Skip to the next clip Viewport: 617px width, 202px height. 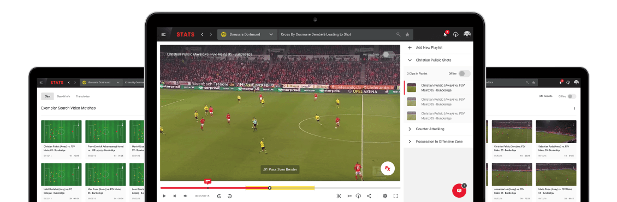pyautogui.click(x=175, y=195)
